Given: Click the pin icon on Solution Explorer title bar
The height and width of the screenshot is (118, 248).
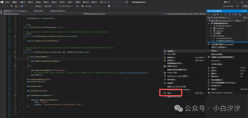Looking at the screenshot, I should point(243,11).
